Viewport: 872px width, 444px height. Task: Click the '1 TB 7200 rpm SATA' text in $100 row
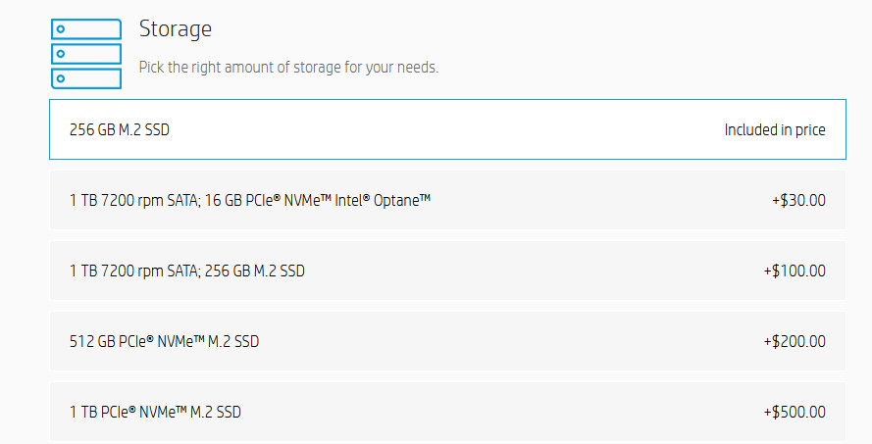[x=134, y=271]
